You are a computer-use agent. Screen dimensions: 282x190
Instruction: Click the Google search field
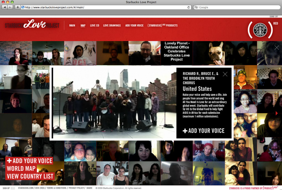tap(237, 7)
